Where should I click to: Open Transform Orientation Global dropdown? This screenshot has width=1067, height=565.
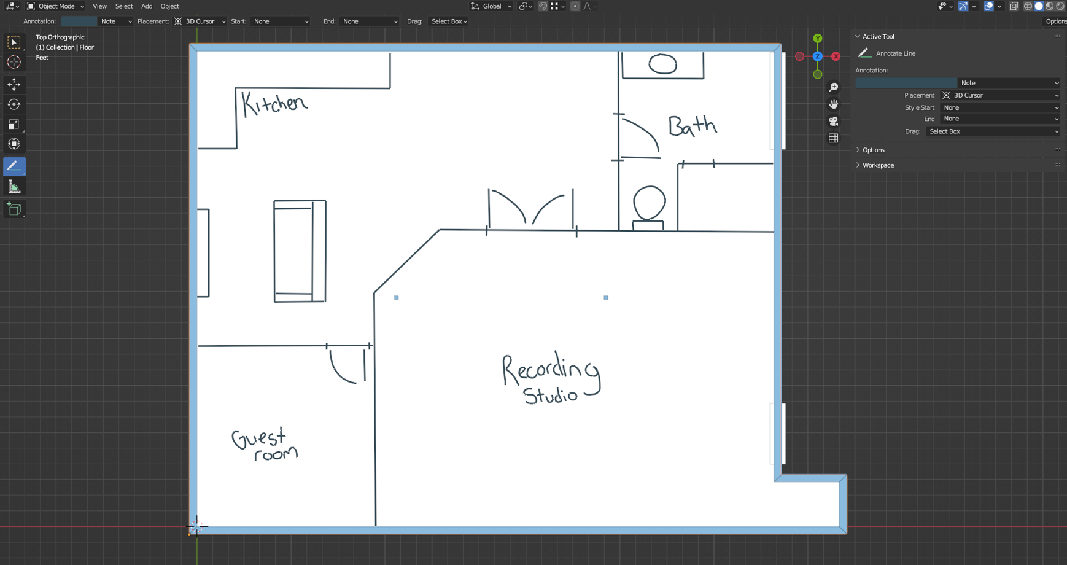pyautogui.click(x=491, y=6)
